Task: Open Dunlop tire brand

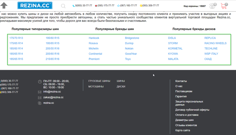Action: (129, 43)
